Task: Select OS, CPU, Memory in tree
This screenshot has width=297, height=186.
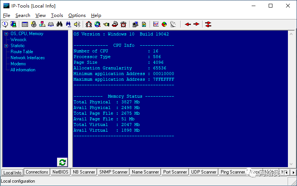Action: pyautogui.click(x=27, y=34)
